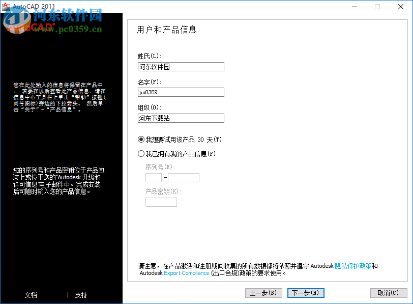413x304 pixels.
Task: Click the instruction text in the left sidebar
Action: click(61, 97)
